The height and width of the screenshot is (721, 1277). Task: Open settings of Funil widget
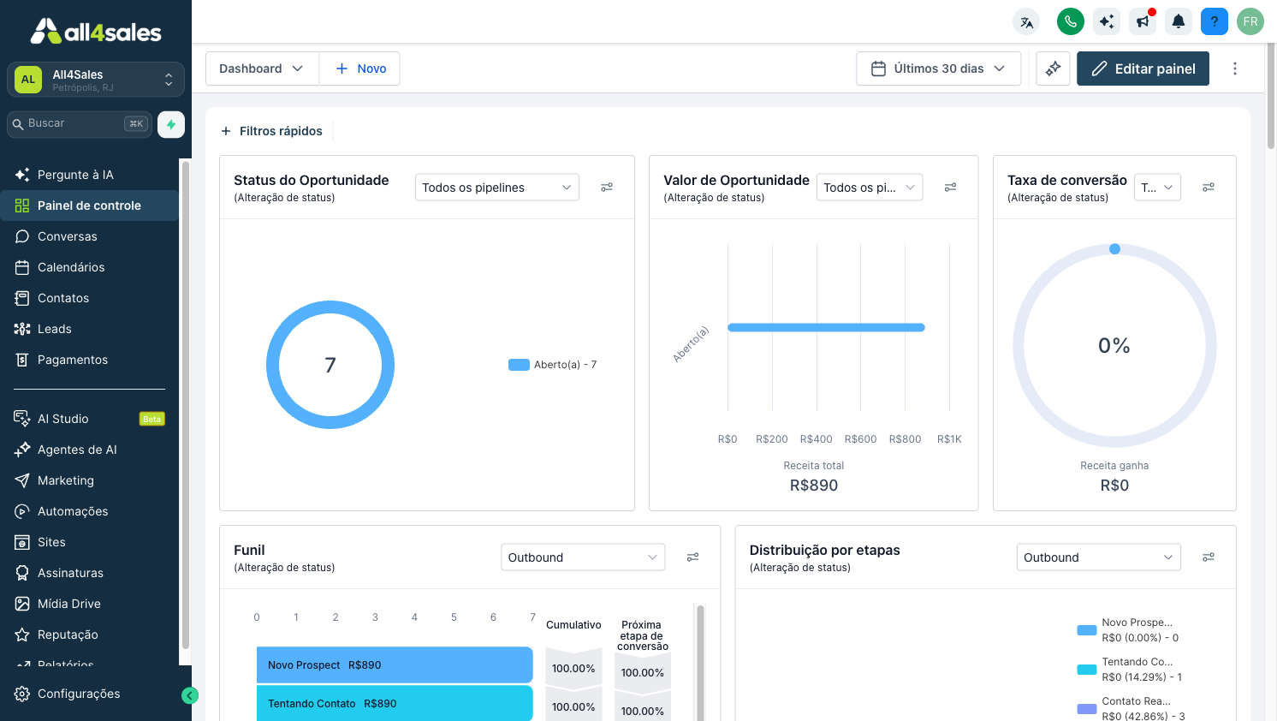(693, 557)
